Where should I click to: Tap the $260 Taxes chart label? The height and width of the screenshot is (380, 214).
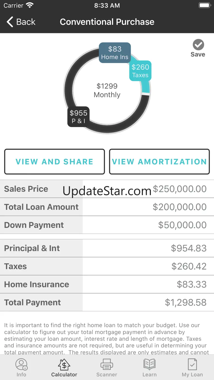pyautogui.click(x=140, y=71)
